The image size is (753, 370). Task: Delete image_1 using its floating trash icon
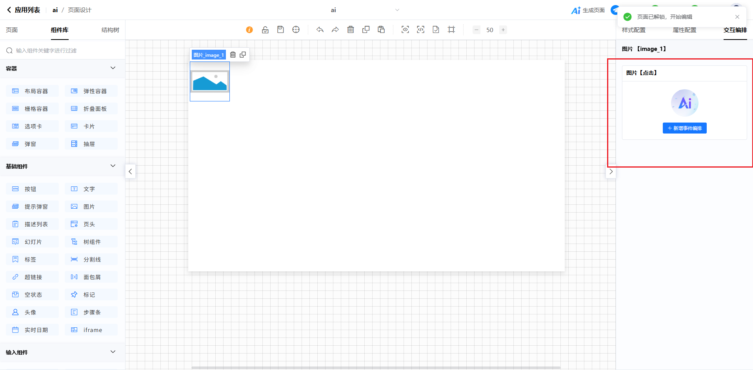pos(233,55)
